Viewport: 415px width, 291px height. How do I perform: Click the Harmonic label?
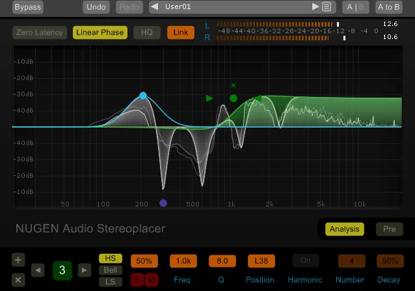click(305, 280)
